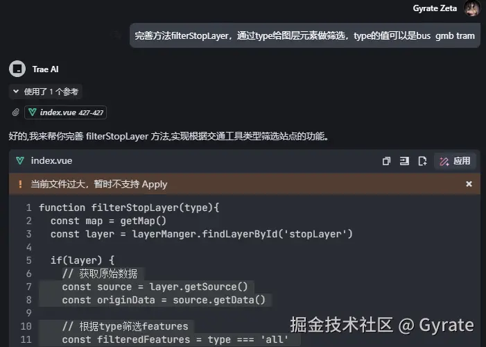Click the Vue logo in code header
This screenshot has height=347, width=486.
point(20,160)
